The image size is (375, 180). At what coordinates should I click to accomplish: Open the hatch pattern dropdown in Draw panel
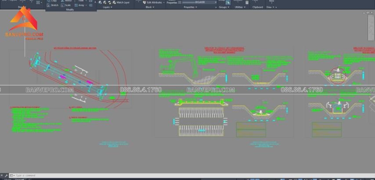coord(41,2)
